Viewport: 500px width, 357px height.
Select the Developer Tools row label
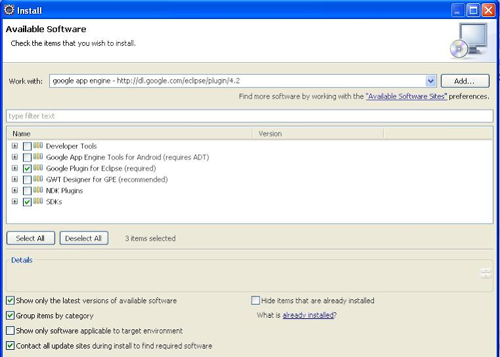pyautogui.click(x=72, y=146)
